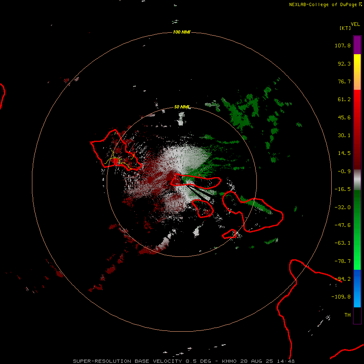Click the NEXLAB-College of DuPage credit text

coord(323,4)
